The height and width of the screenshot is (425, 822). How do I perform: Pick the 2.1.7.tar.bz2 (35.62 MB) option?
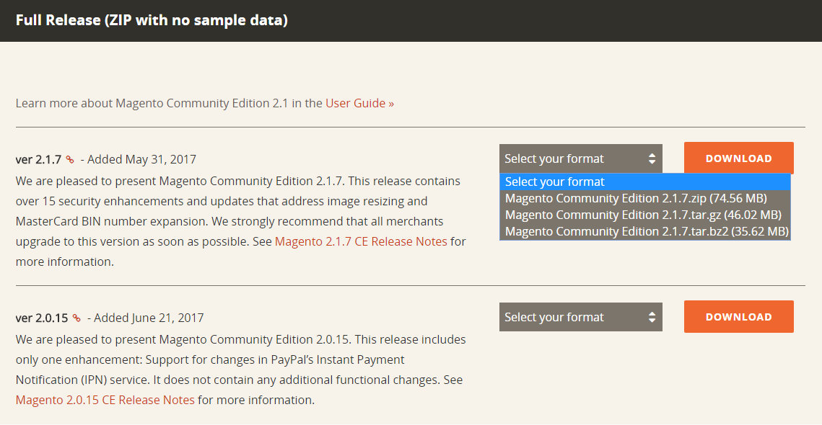tap(647, 231)
